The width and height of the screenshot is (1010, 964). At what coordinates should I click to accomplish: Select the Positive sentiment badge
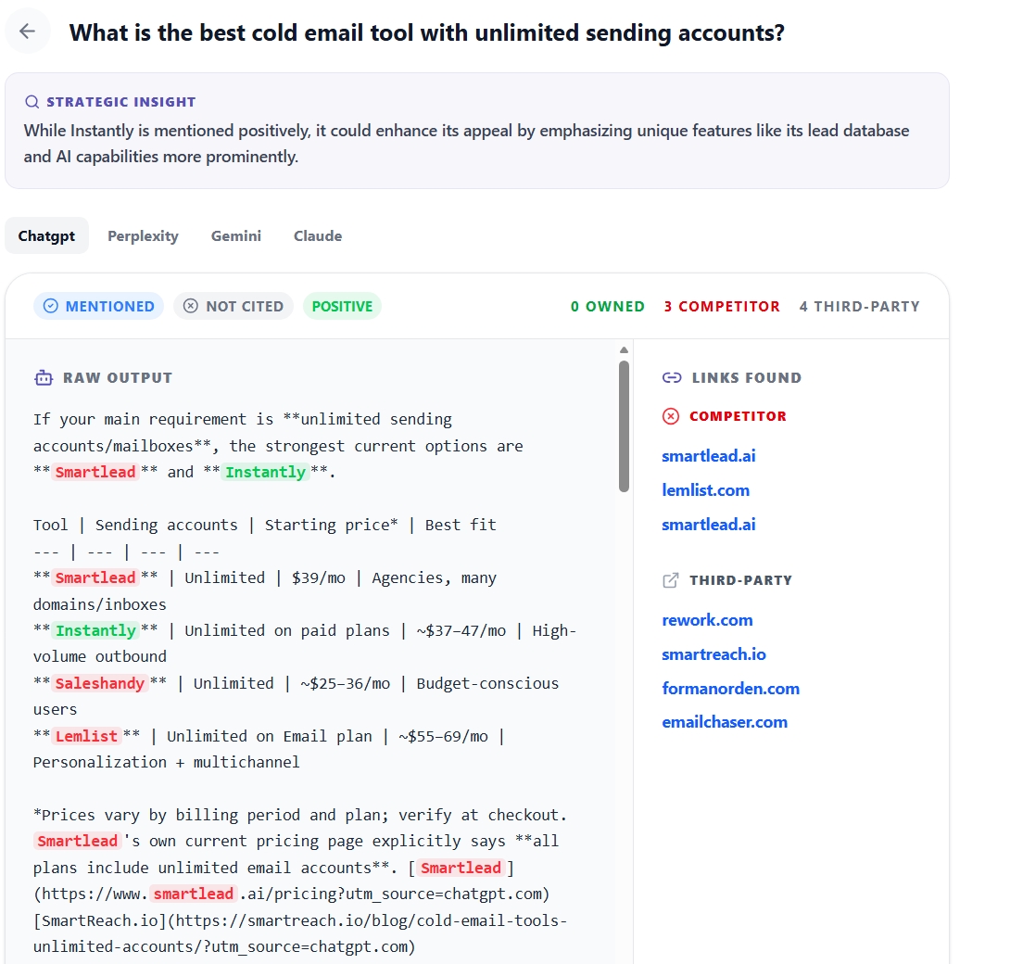tap(342, 306)
